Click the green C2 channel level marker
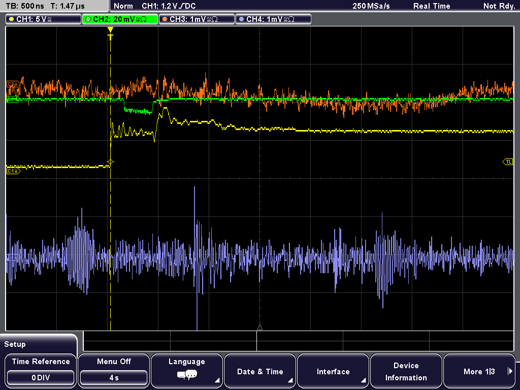520x390 pixels. coord(12,99)
